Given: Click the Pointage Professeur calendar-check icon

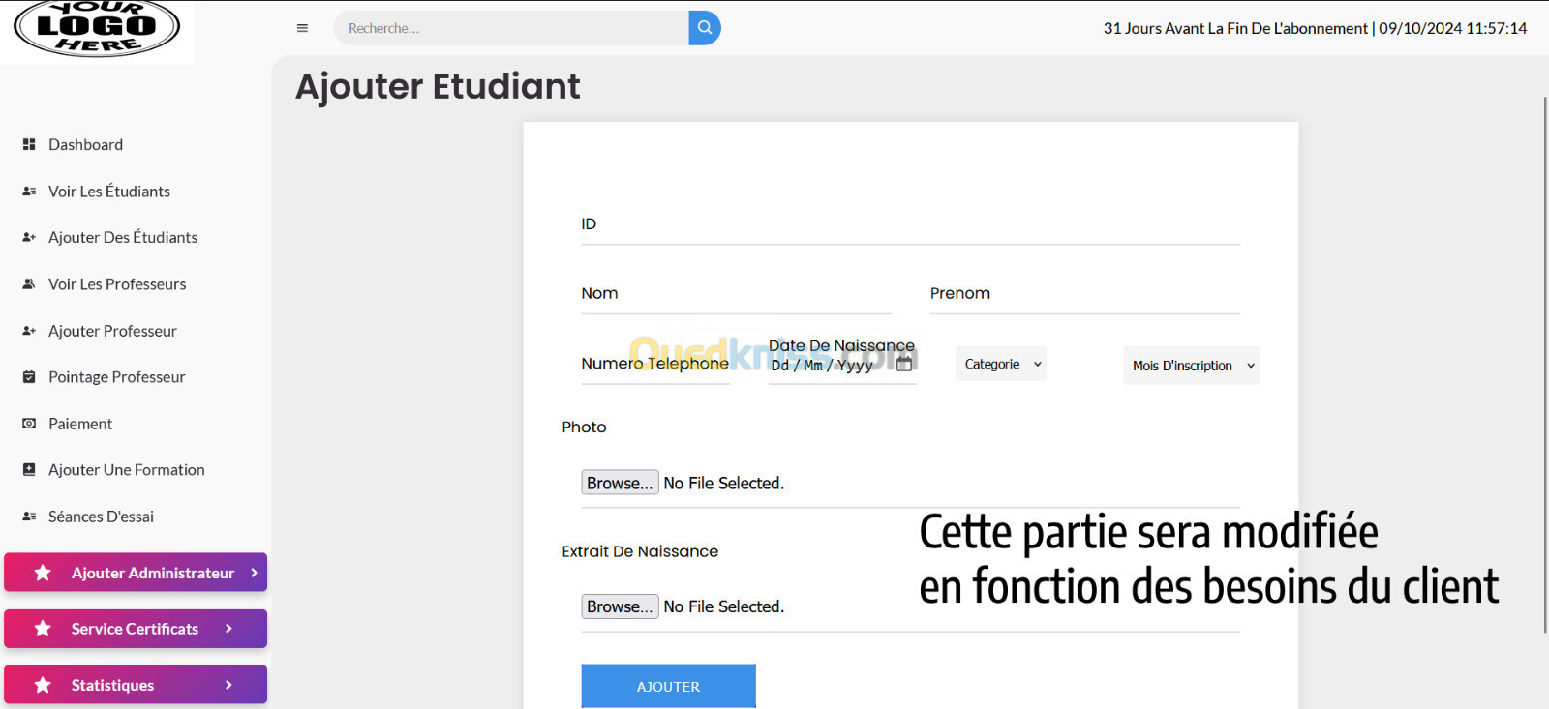Looking at the screenshot, I should (x=29, y=377).
